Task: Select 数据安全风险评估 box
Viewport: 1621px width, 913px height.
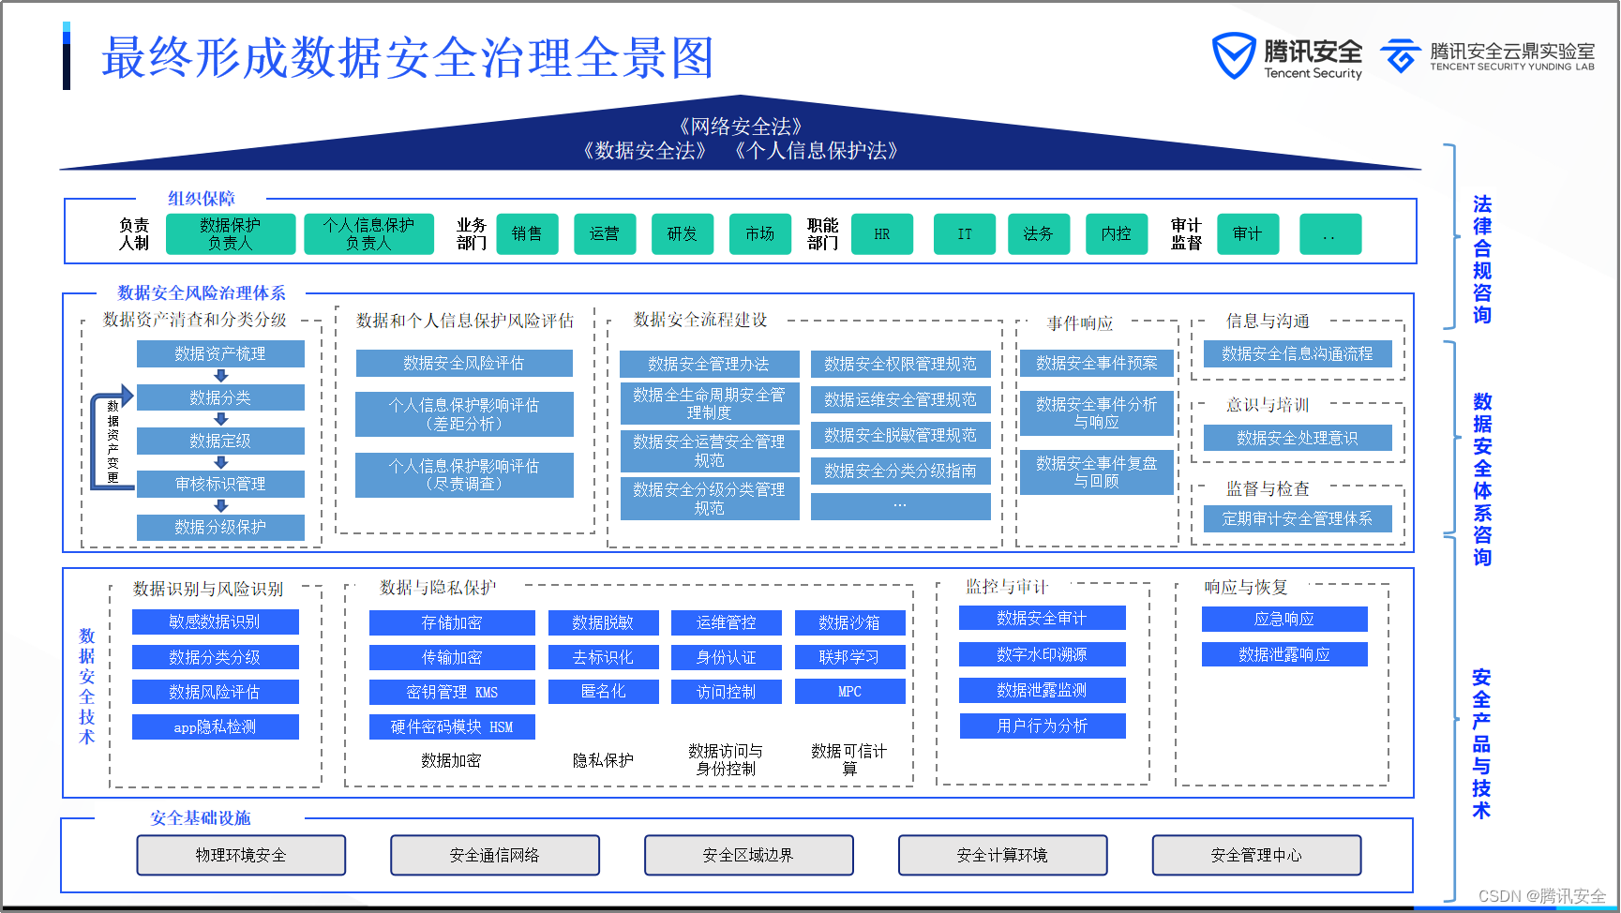Action: (x=464, y=363)
